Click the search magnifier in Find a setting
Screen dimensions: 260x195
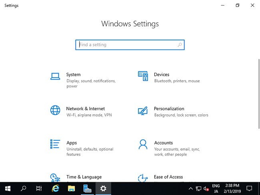click(180, 45)
